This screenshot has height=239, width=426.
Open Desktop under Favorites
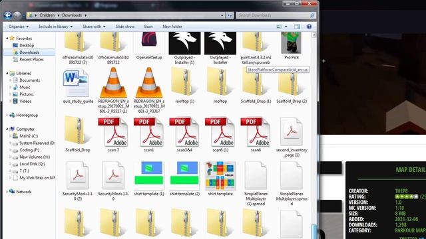(27, 46)
